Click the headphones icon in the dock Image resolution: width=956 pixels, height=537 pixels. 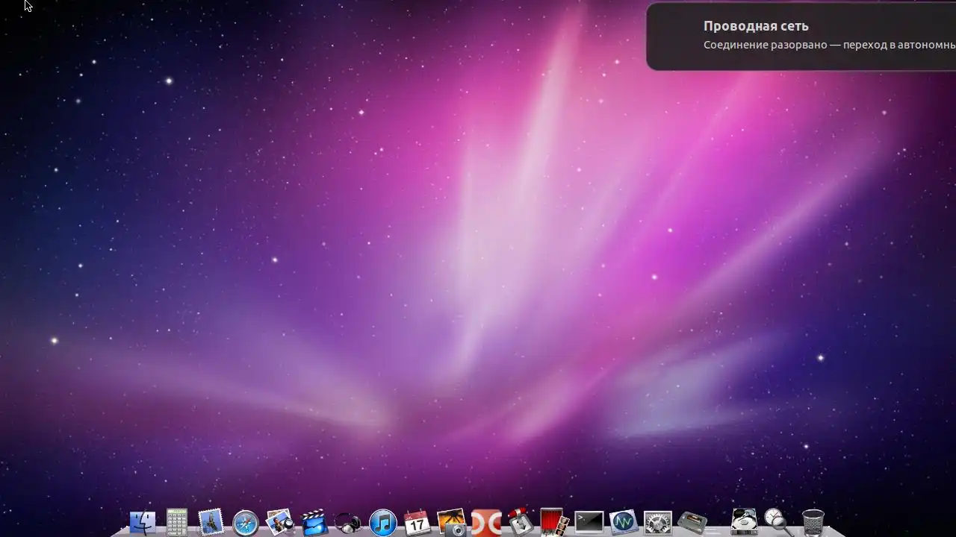(348, 523)
